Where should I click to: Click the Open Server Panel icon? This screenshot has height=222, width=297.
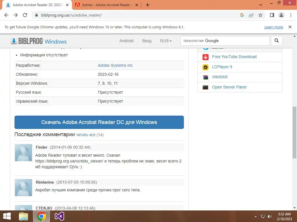point(206,87)
